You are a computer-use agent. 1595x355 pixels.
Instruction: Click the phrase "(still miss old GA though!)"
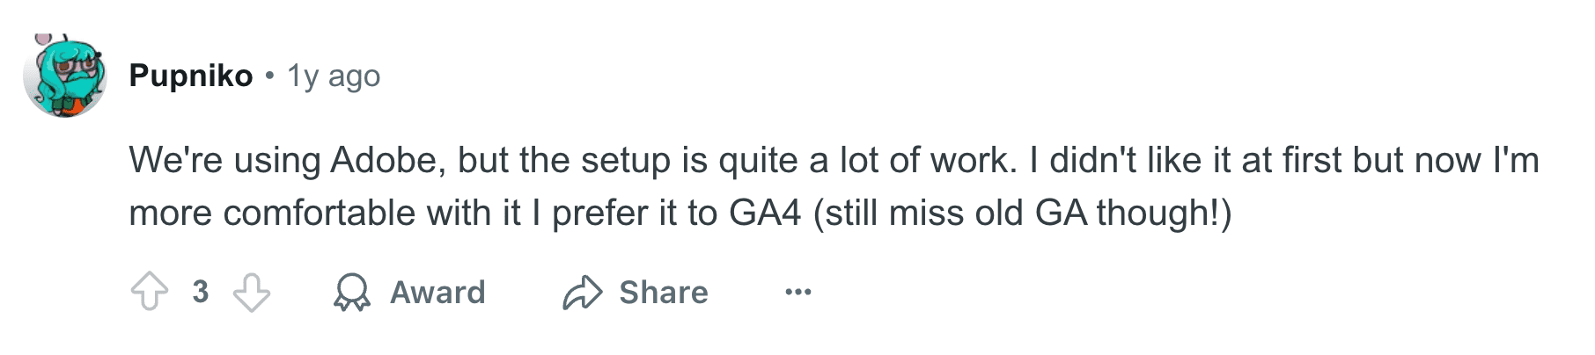[1022, 214]
